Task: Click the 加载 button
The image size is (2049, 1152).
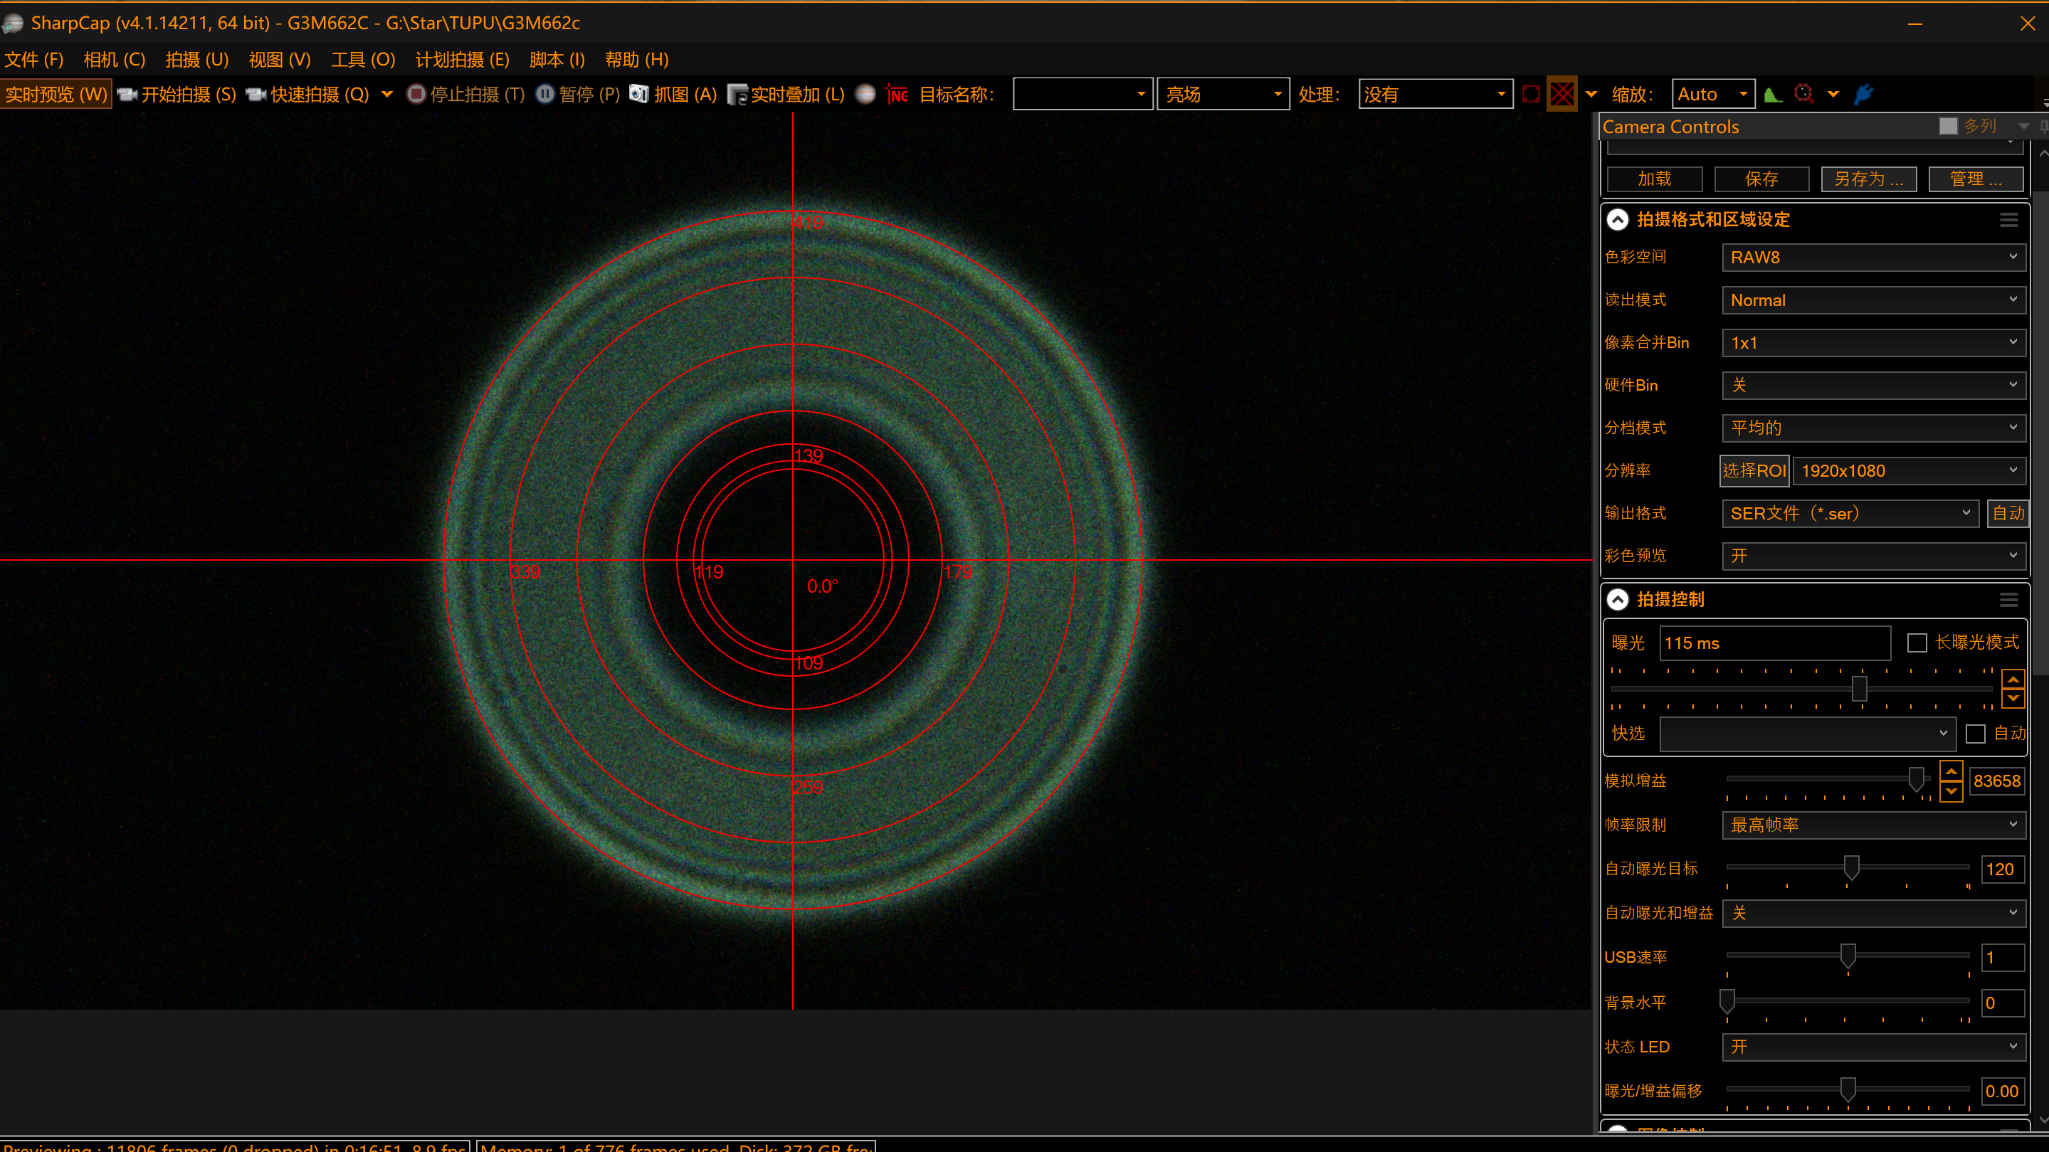Action: [1655, 179]
